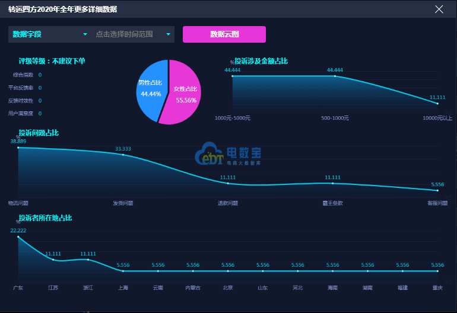Click the 河北 axis label
Viewport: 457px width, 313px height.
(297, 288)
